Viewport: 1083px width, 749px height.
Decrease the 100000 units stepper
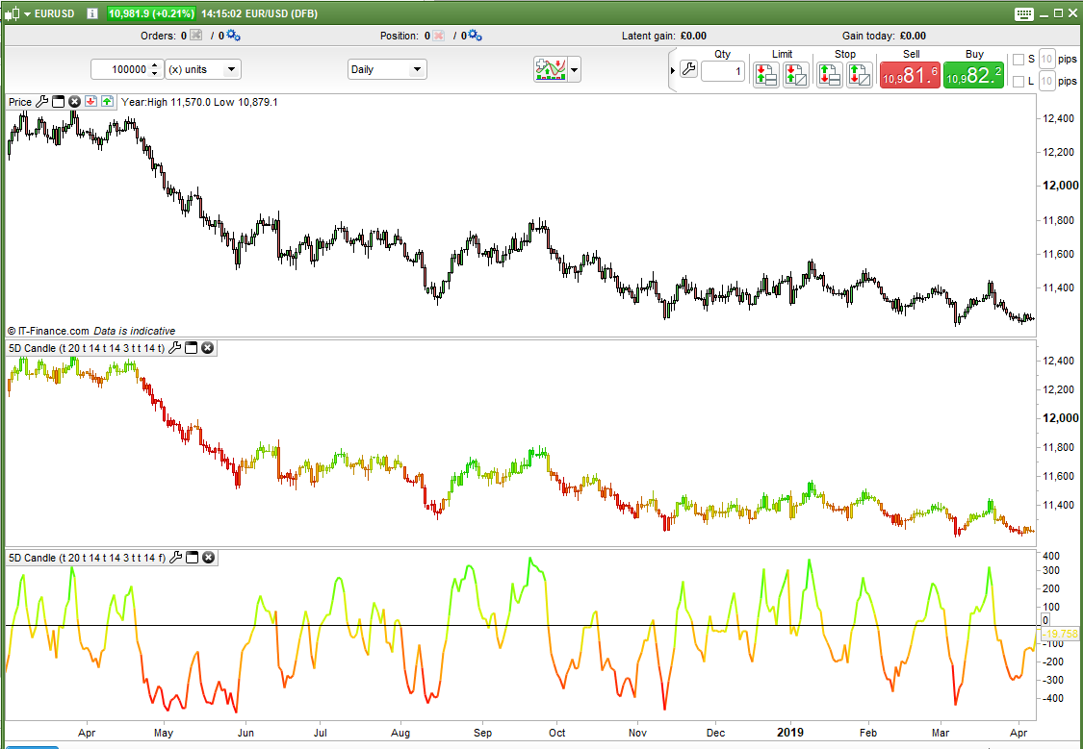pyautogui.click(x=155, y=74)
